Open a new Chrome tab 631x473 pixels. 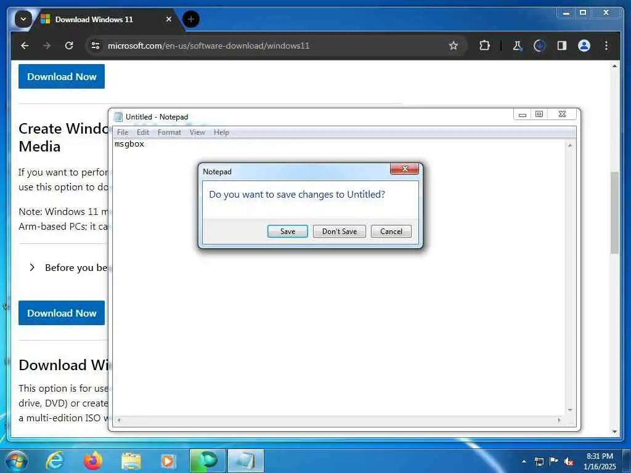pos(191,19)
